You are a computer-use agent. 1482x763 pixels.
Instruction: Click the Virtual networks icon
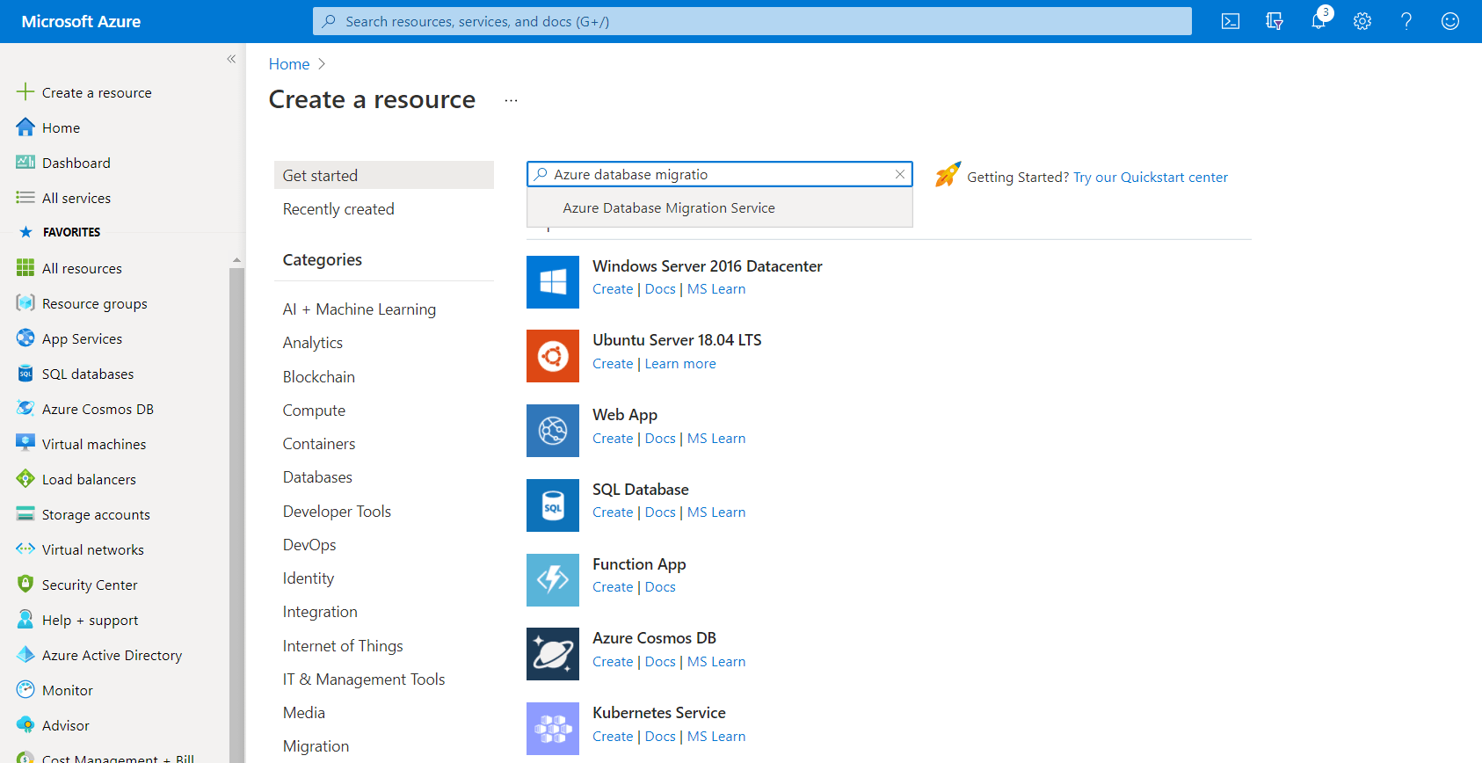[25, 549]
